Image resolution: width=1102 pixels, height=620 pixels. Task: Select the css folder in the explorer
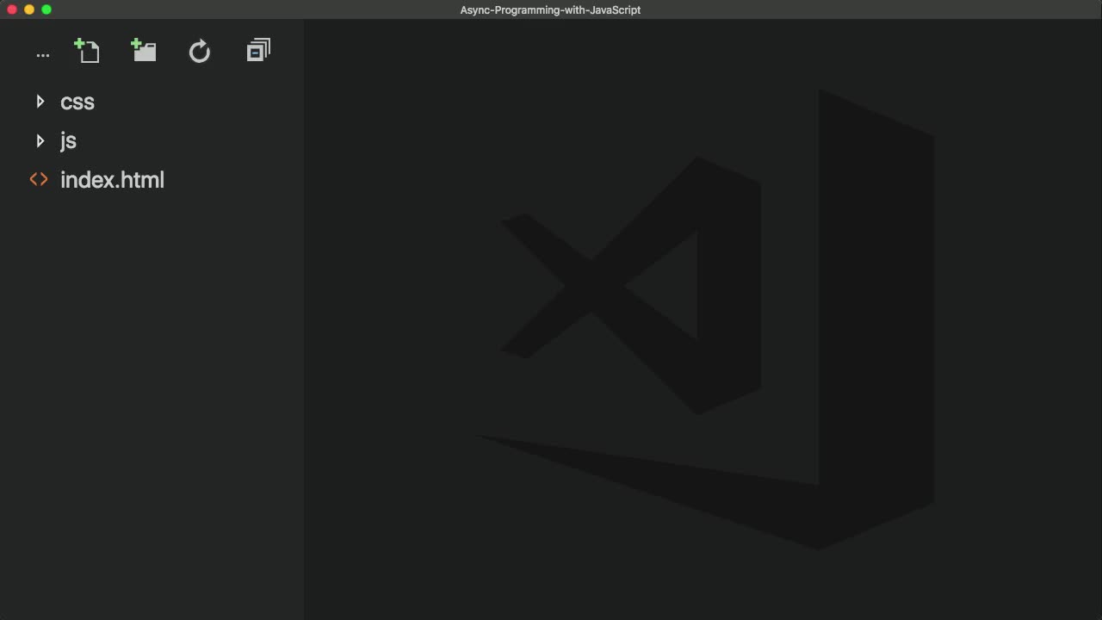(77, 102)
